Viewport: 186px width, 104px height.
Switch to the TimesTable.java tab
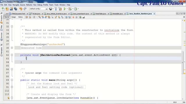coord(101,14)
